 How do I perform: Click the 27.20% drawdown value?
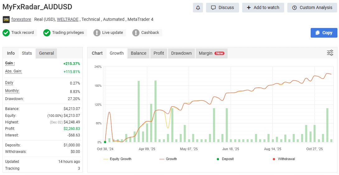coord(74,99)
